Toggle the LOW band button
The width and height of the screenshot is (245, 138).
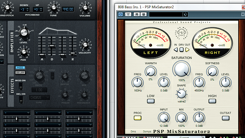pos(151,101)
